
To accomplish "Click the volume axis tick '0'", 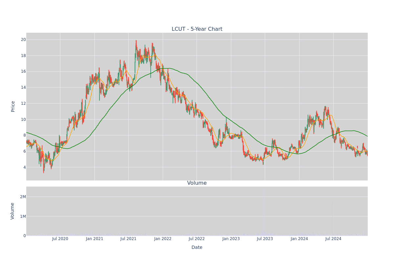I will [x=25, y=236].
